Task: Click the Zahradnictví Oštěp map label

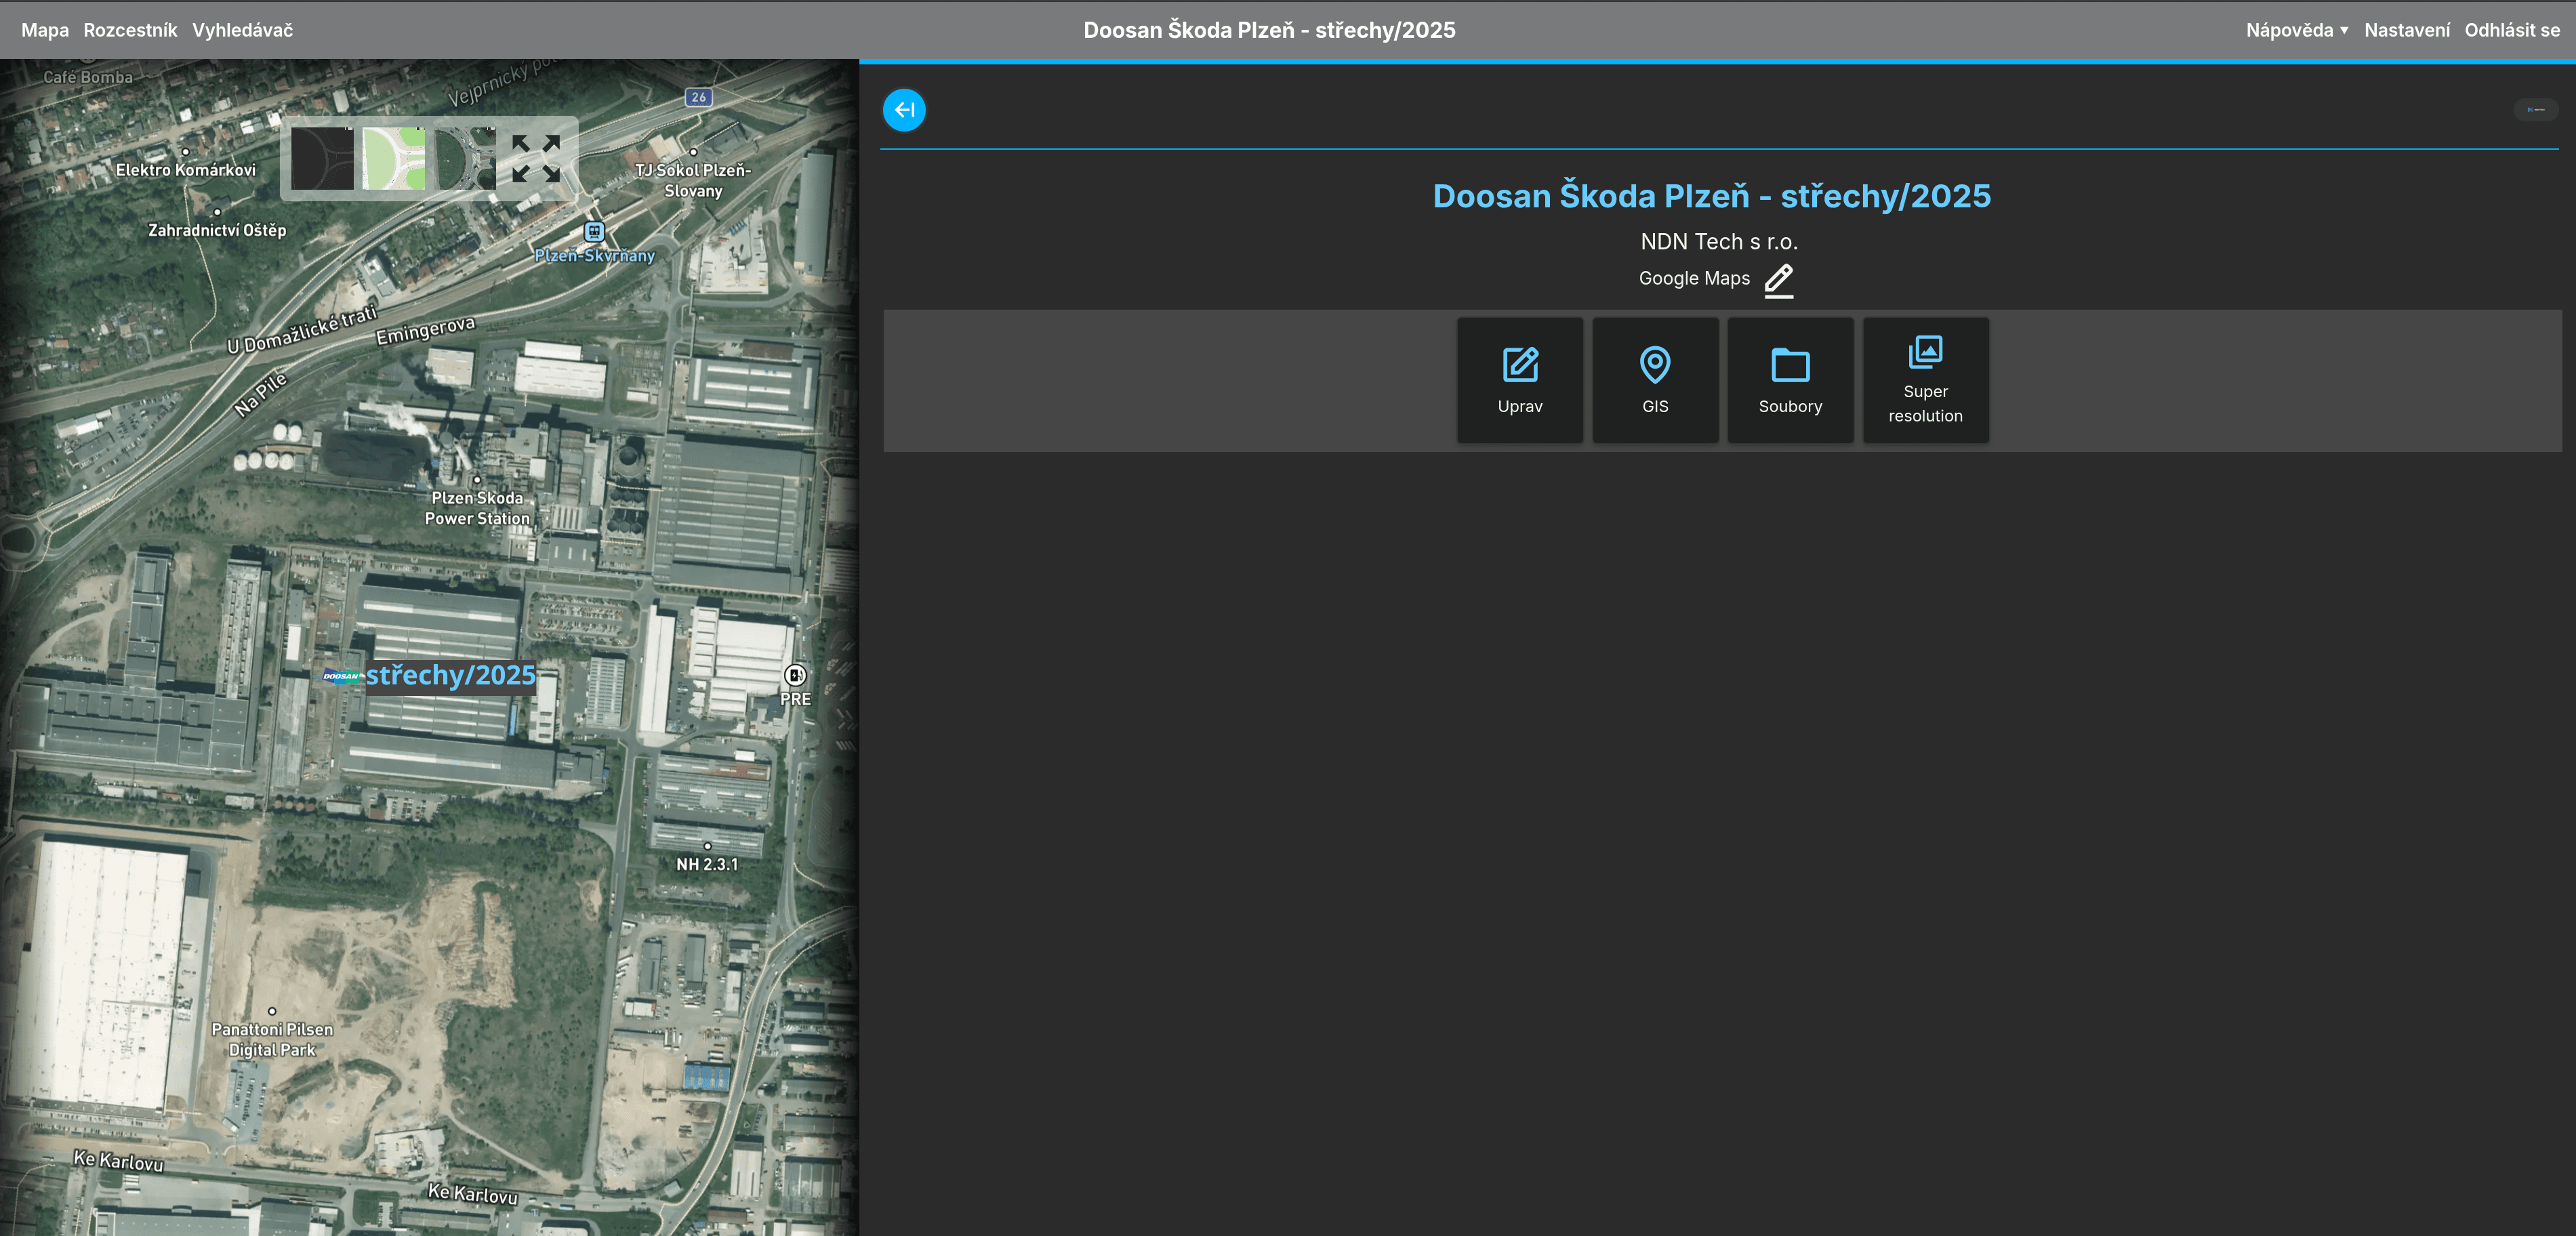Action: (217, 231)
